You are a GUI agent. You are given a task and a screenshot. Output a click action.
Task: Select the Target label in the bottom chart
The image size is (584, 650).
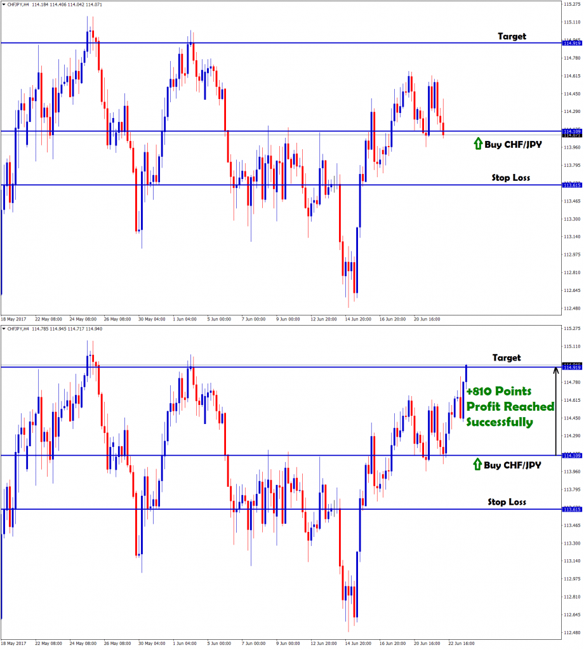(507, 358)
